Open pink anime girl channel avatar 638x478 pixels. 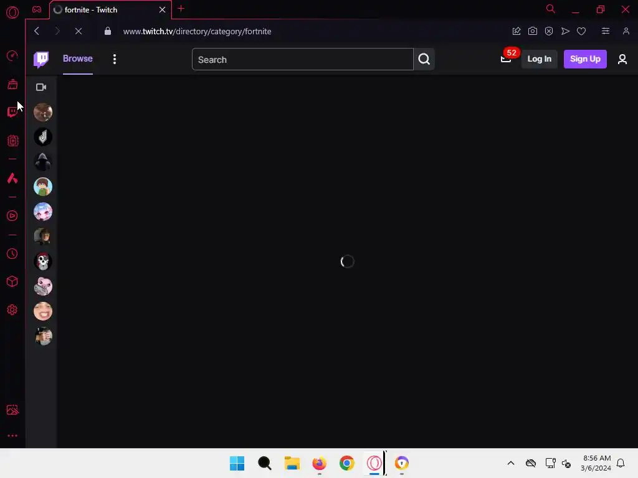point(43,212)
